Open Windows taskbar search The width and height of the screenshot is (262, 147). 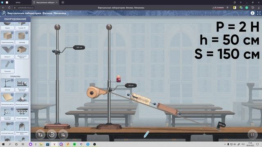click(x=10, y=144)
